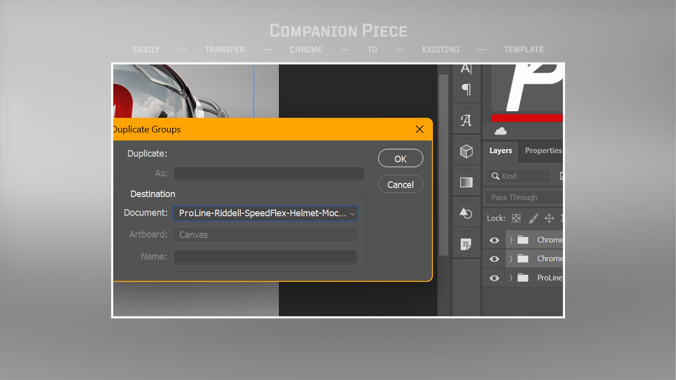Click the top Chrome group folder icon
676x380 pixels.
click(523, 240)
